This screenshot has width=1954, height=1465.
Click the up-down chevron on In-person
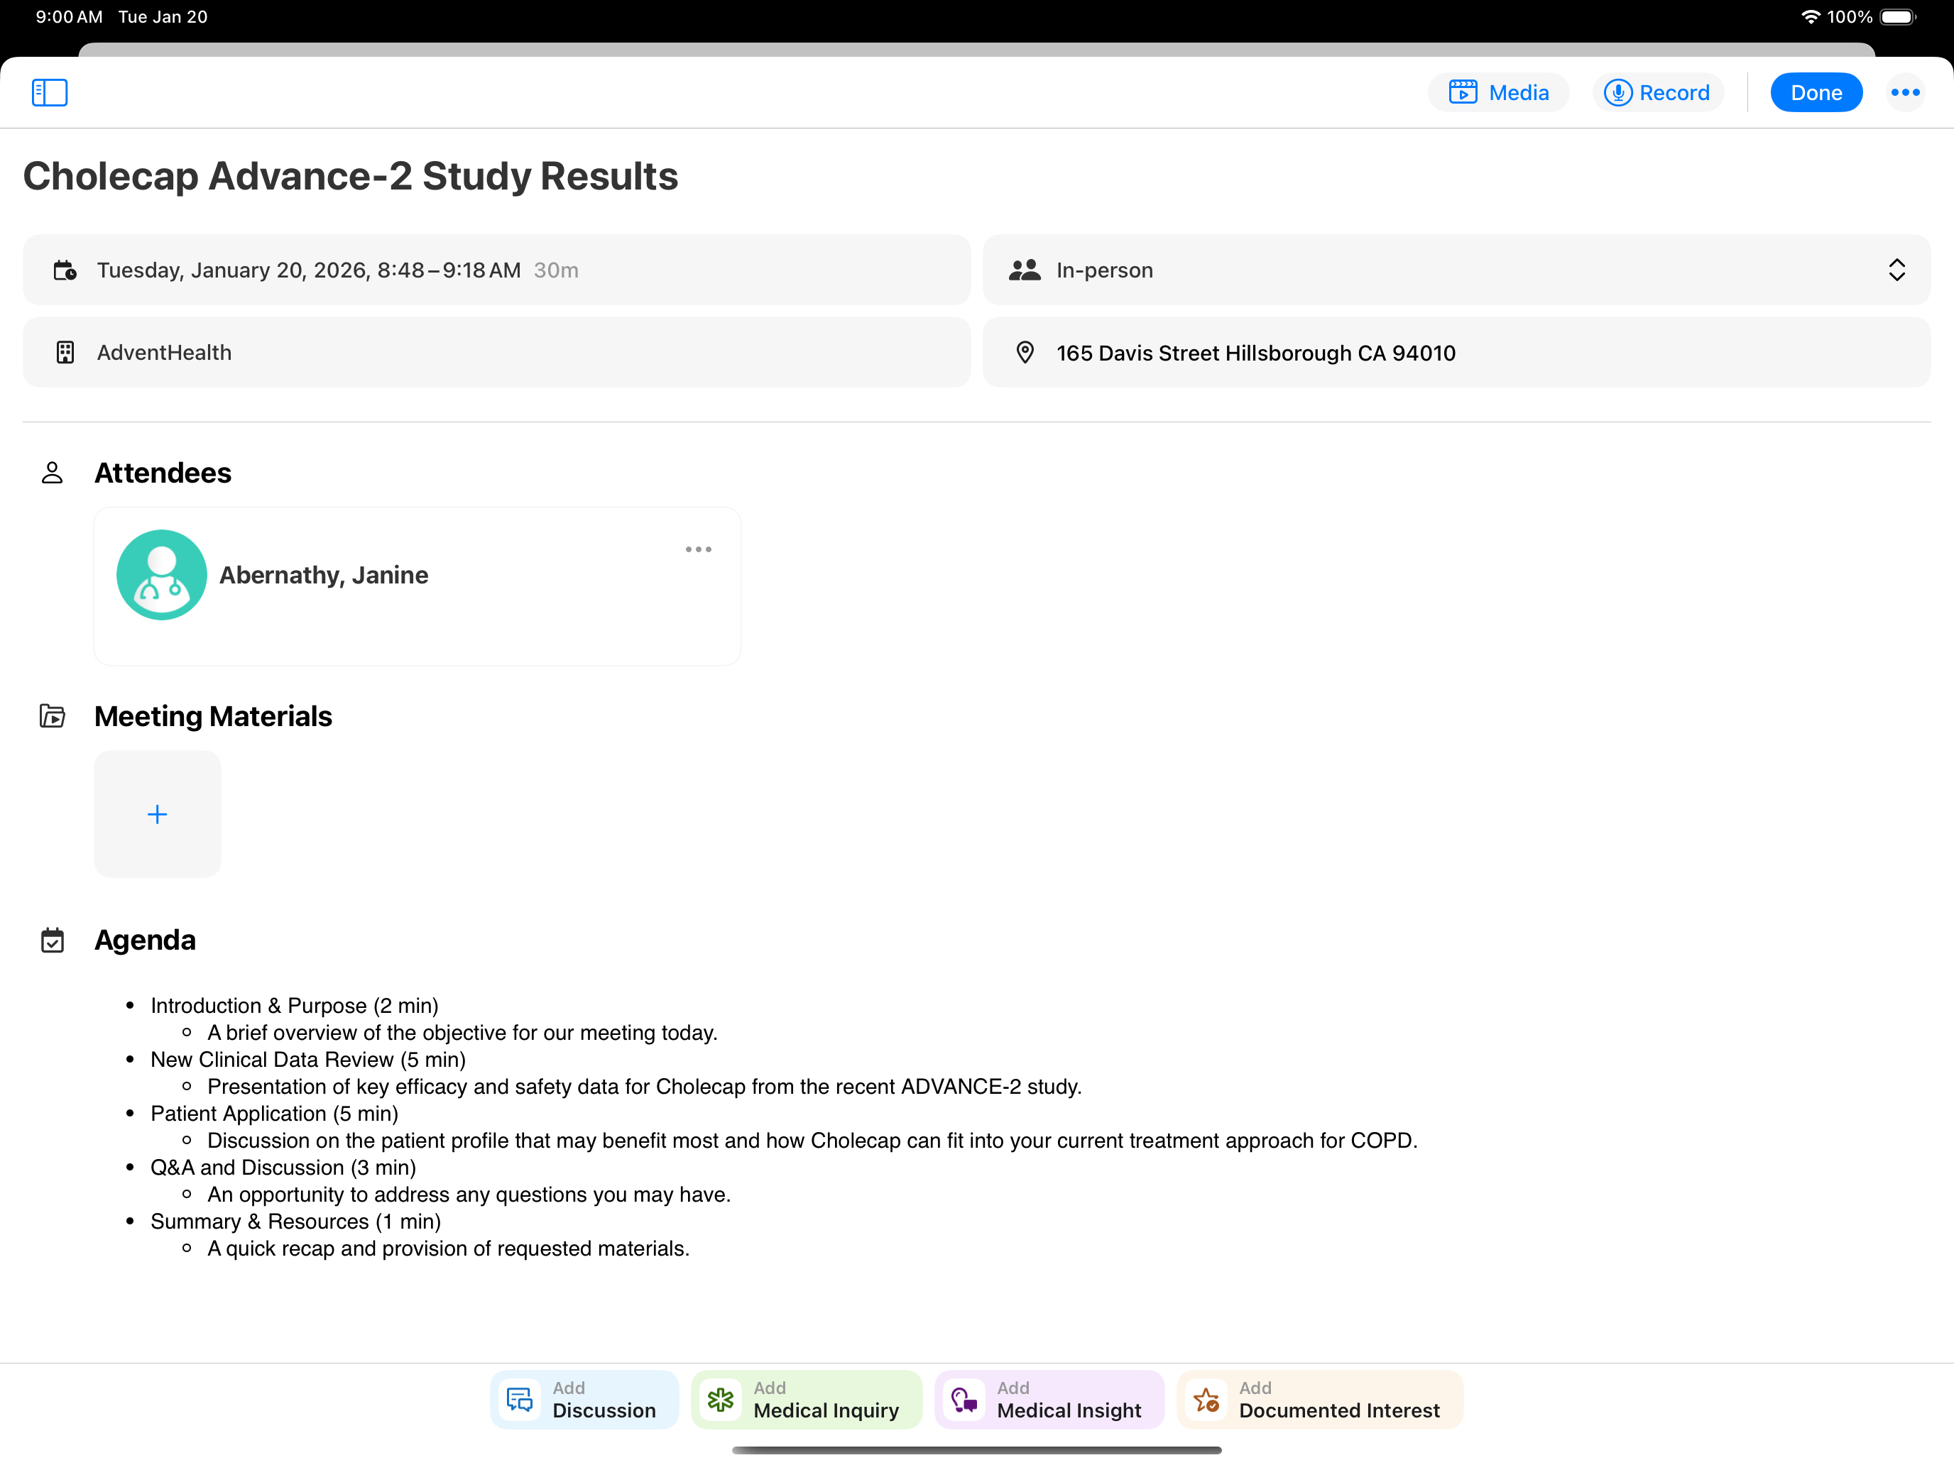click(x=1896, y=270)
